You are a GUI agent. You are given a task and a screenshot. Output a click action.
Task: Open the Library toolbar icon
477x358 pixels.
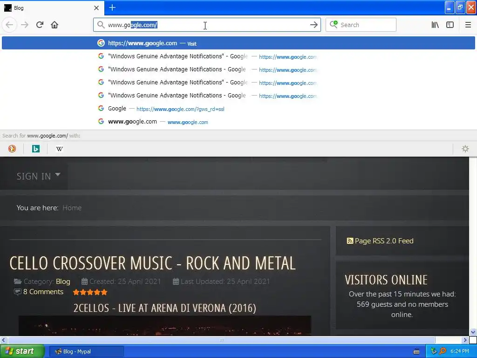tap(435, 25)
